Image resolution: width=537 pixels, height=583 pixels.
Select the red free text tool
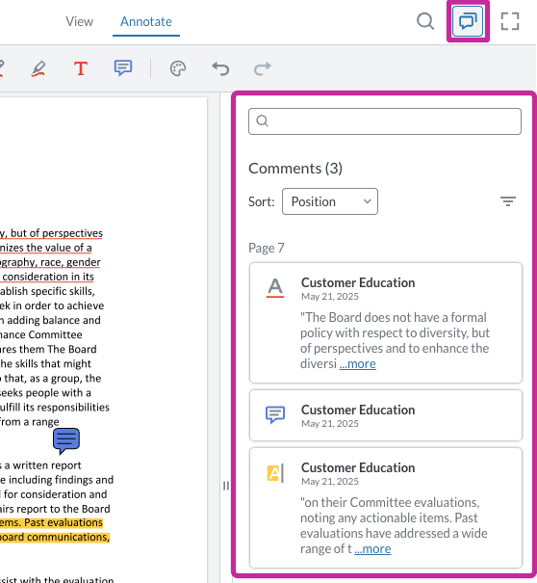pos(81,68)
